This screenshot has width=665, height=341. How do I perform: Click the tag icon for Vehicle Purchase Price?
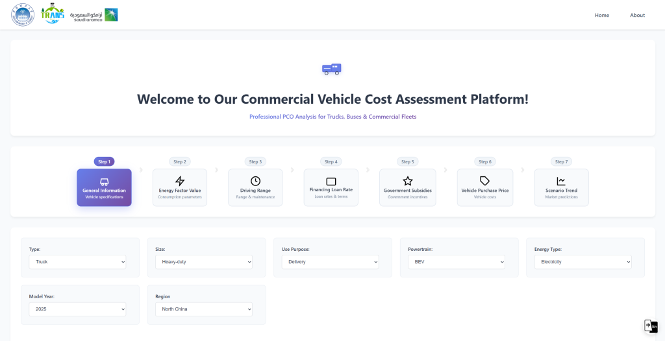pos(484,181)
